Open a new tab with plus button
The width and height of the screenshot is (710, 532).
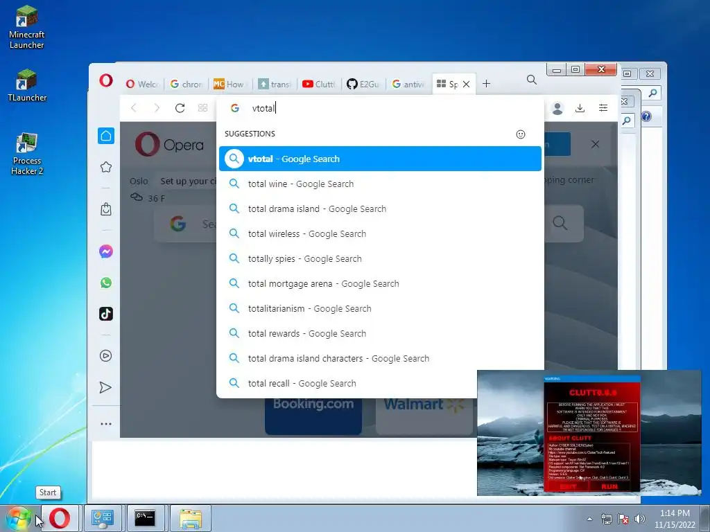[486, 84]
